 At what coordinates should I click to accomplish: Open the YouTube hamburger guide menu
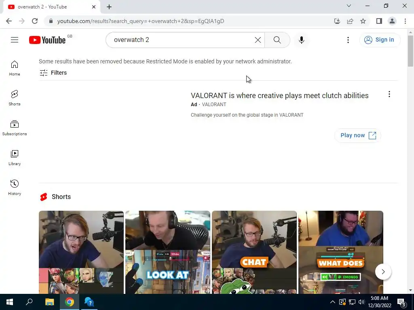click(15, 40)
